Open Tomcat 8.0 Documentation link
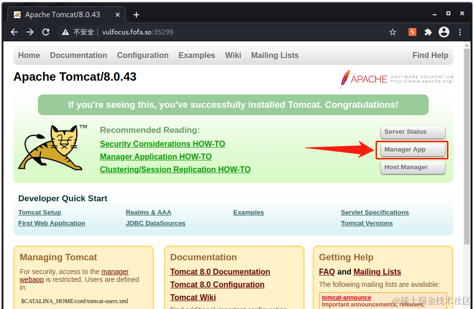474x309 pixels. coord(220,272)
